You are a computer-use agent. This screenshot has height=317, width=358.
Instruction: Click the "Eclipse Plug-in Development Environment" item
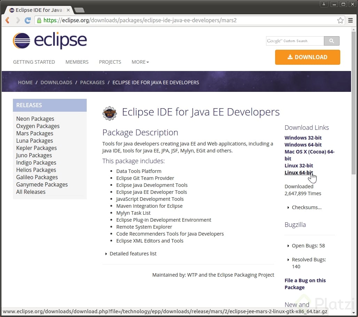pos(164,220)
